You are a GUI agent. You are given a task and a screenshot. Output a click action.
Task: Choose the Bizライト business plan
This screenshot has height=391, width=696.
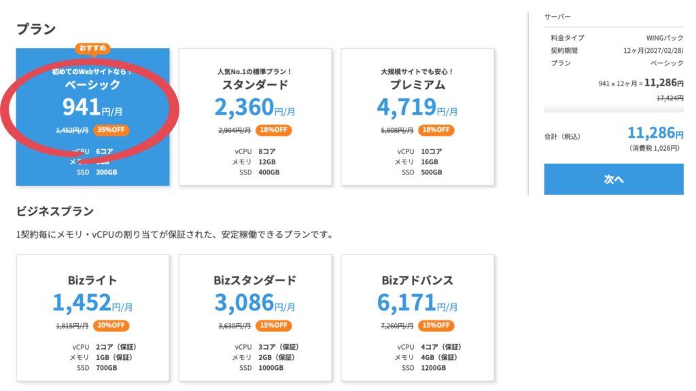pos(93,318)
